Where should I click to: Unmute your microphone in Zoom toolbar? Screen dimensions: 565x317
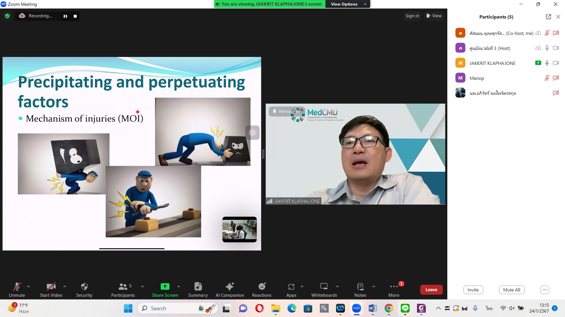click(17, 289)
